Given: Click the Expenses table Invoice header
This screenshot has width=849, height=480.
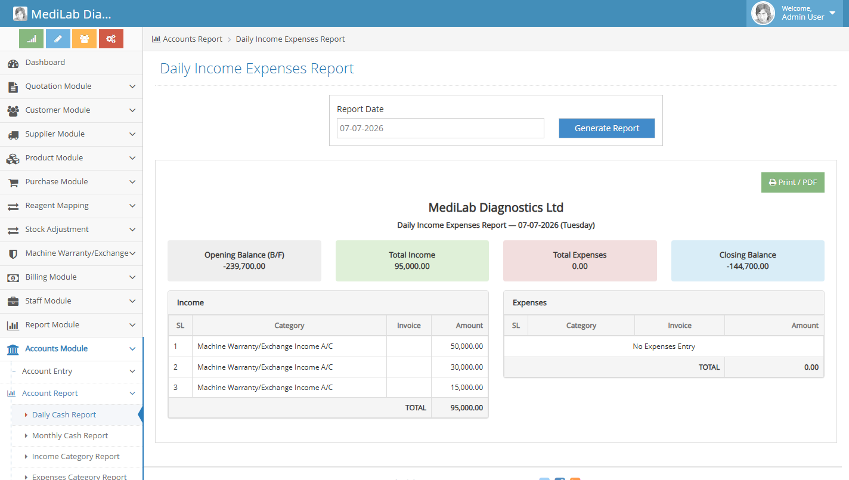Looking at the screenshot, I should pos(680,326).
